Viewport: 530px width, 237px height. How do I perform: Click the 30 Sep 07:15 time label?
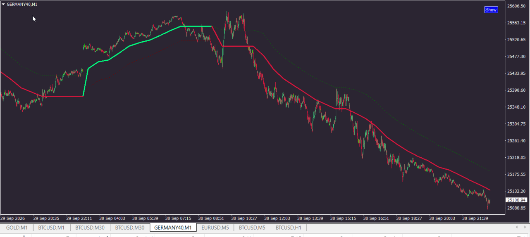178,218
